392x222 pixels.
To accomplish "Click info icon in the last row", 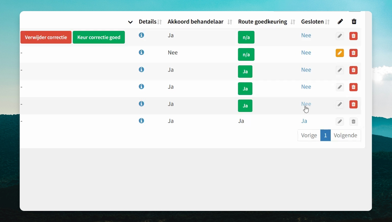I will pos(141,121).
